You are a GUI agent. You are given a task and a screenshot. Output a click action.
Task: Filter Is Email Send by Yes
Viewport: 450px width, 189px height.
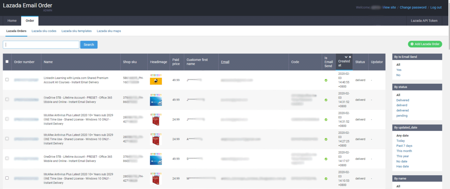pos(399,70)
